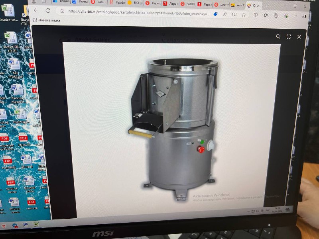Image resolution: width=319 pixels, height=239 pixels.
Task: Close the image lightbox with X
Action: click(299, 37)
